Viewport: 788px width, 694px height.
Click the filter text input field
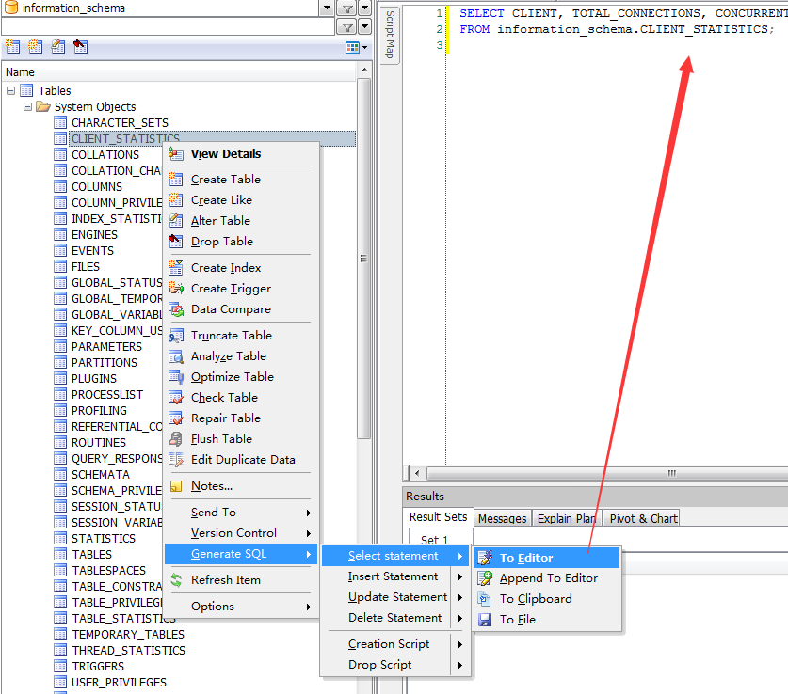(168, 26)
